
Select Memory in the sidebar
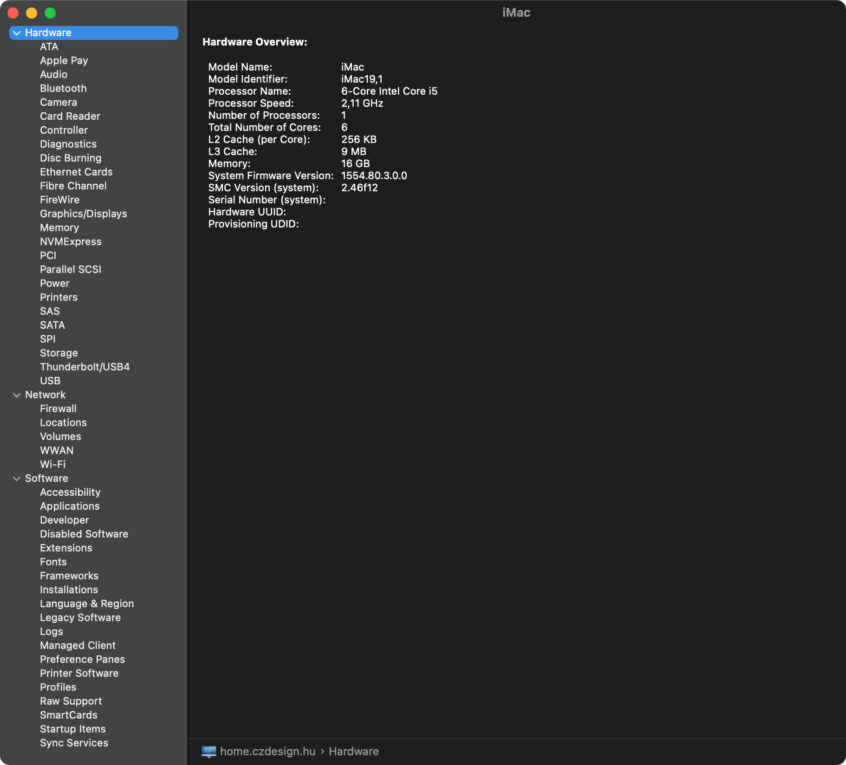[59, 228]
